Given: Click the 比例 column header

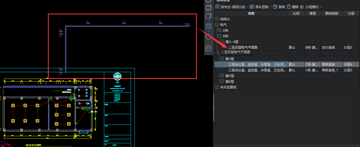Looking at the screenshot, I should point(296,13).
